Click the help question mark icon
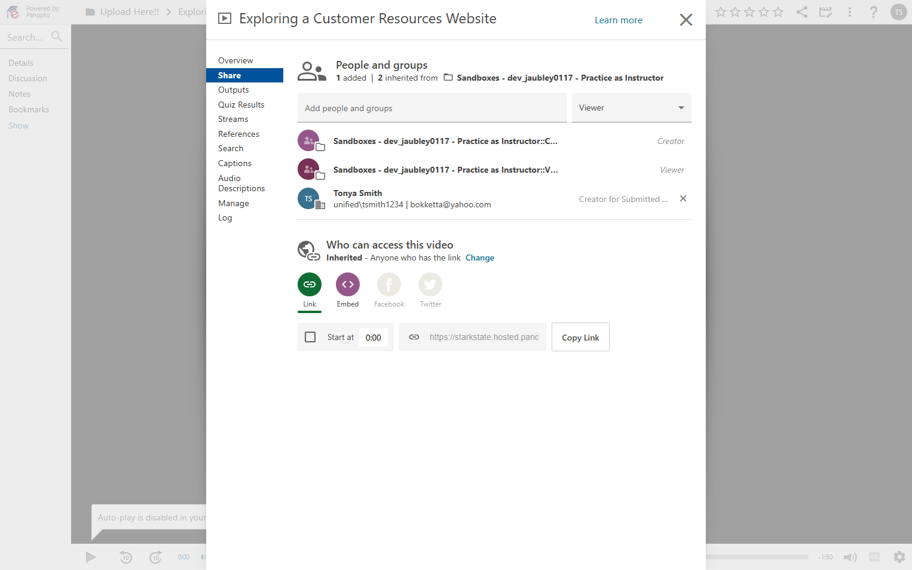 tap(874, 12)
